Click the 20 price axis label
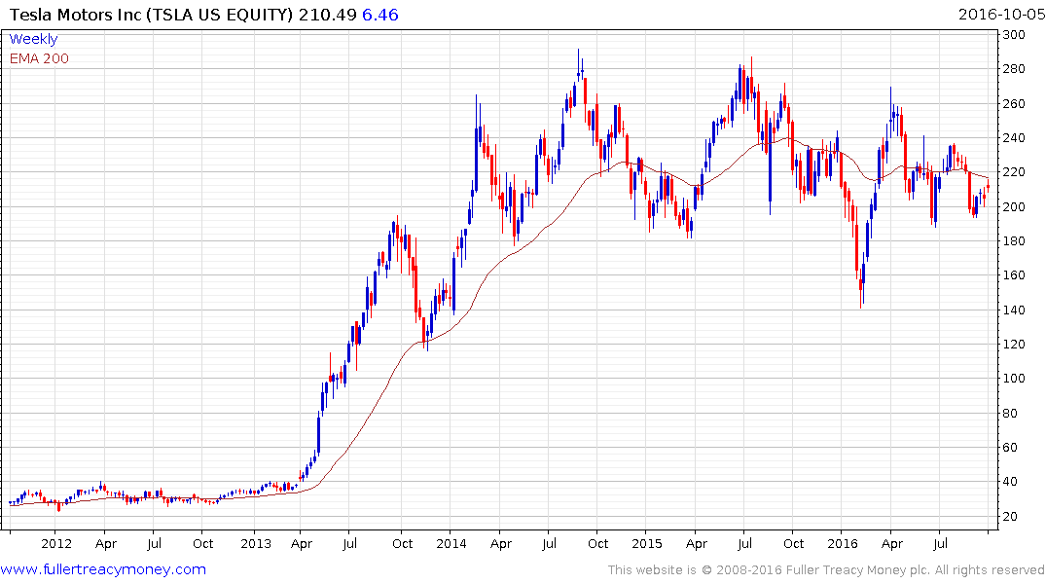 click(1011, 517)
